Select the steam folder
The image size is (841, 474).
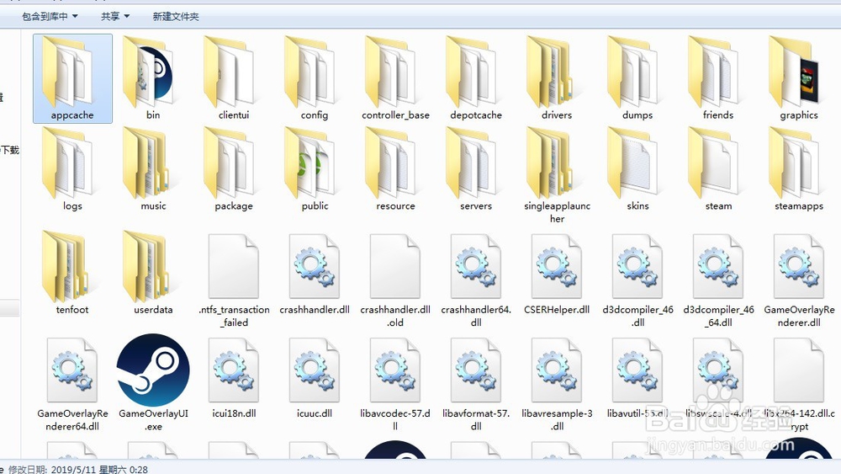718,169
